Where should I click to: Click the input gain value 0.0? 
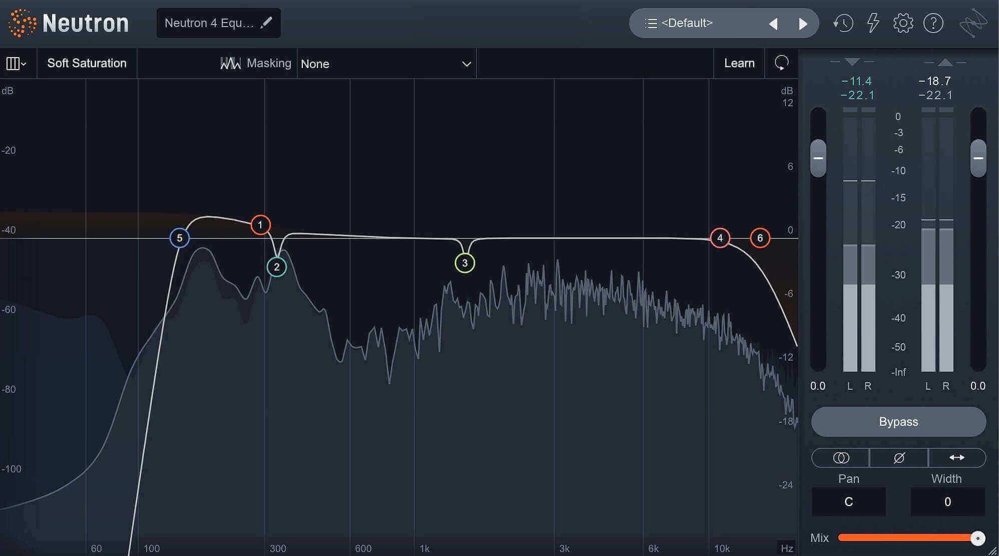(818, 386)
